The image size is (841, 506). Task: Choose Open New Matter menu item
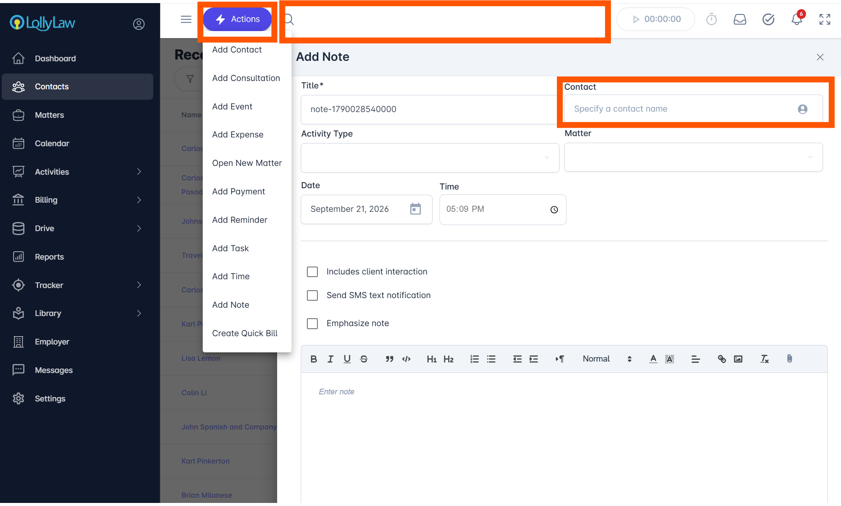pos(246,163)
